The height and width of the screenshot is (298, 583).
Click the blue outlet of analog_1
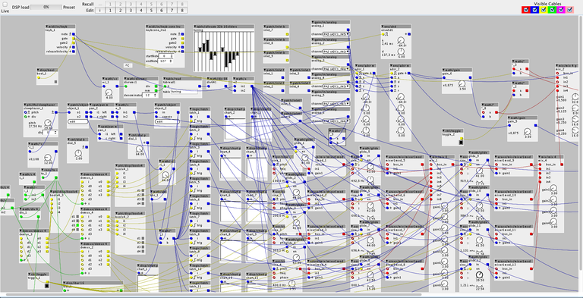pyautogui.click(x=348, y=30)
